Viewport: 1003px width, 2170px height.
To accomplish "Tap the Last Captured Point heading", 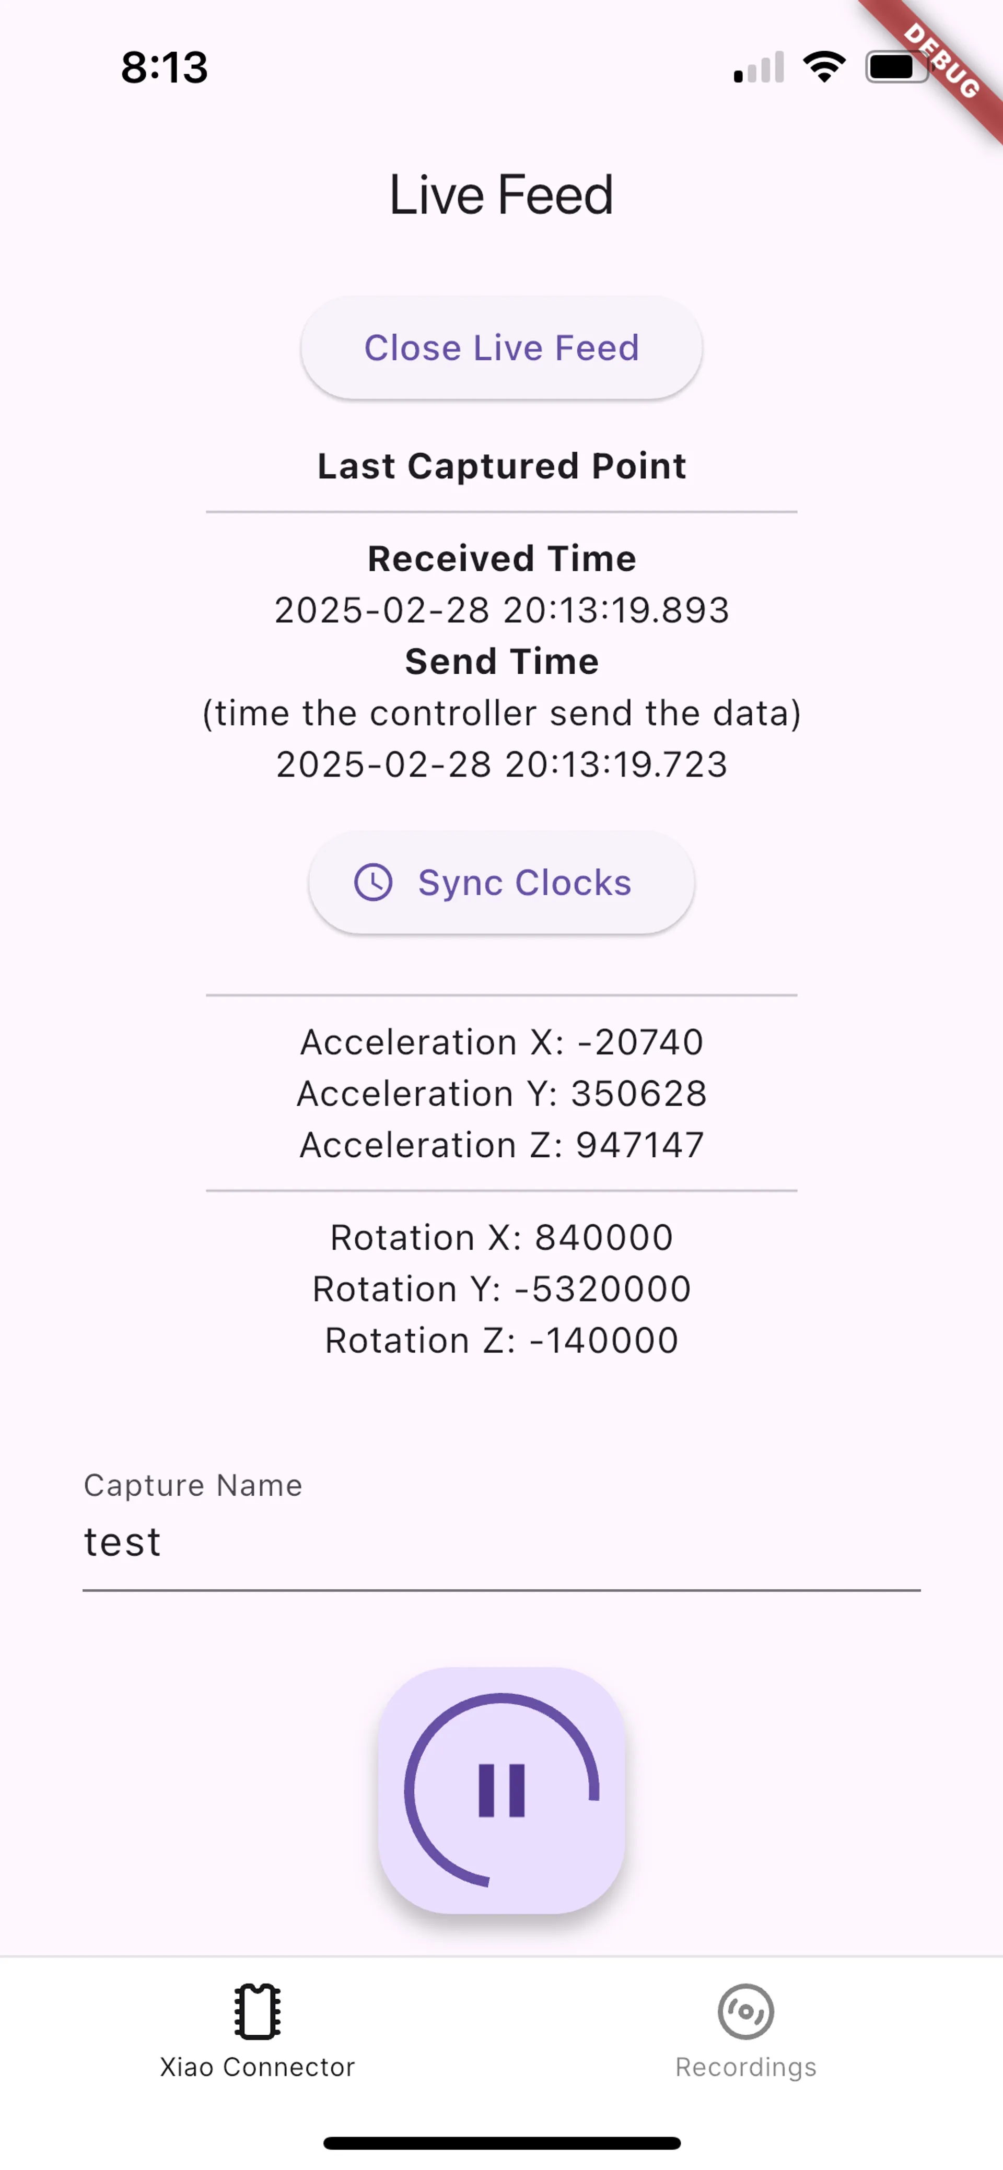I will (x=501, y=466).
